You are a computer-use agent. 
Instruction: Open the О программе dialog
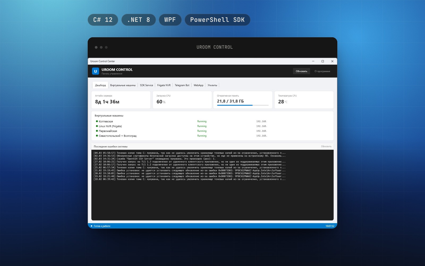(x=322, y=71)
